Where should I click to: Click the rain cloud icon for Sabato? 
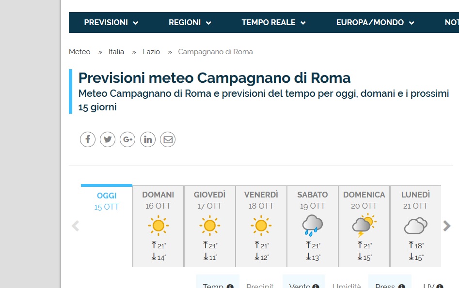click(313, 226)
